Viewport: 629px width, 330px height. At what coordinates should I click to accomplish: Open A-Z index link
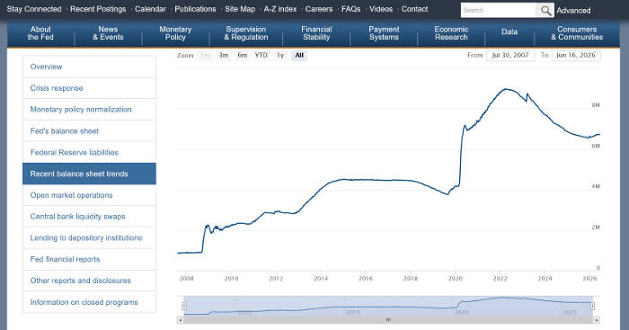point(280,9)
